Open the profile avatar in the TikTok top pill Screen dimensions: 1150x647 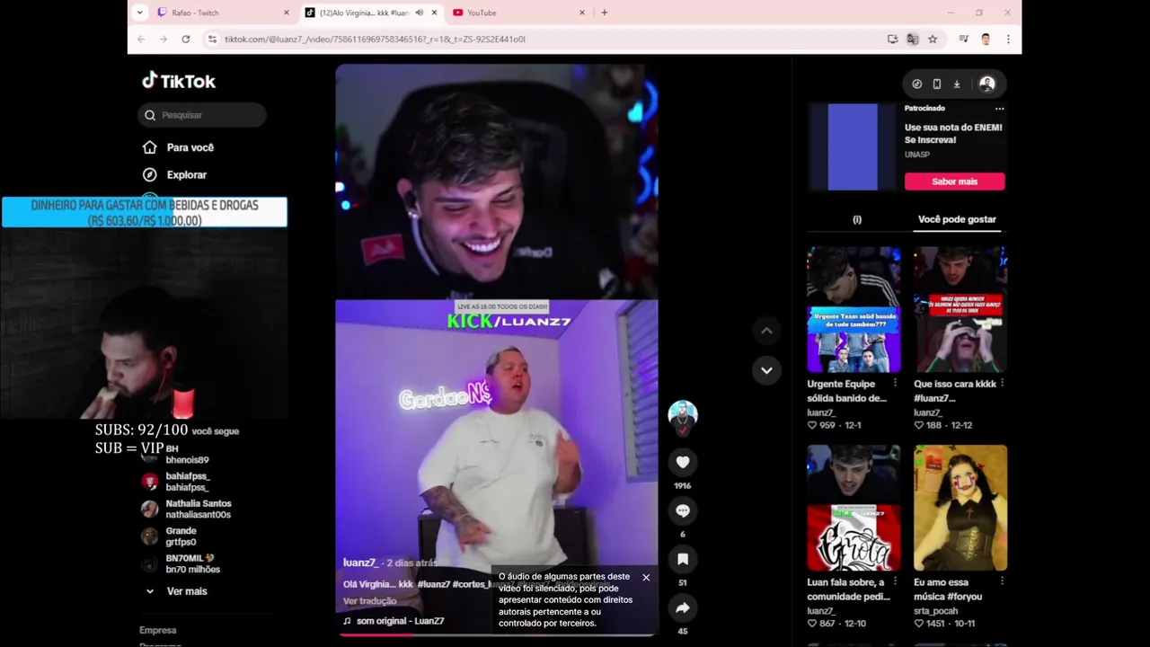coord(987,84)
